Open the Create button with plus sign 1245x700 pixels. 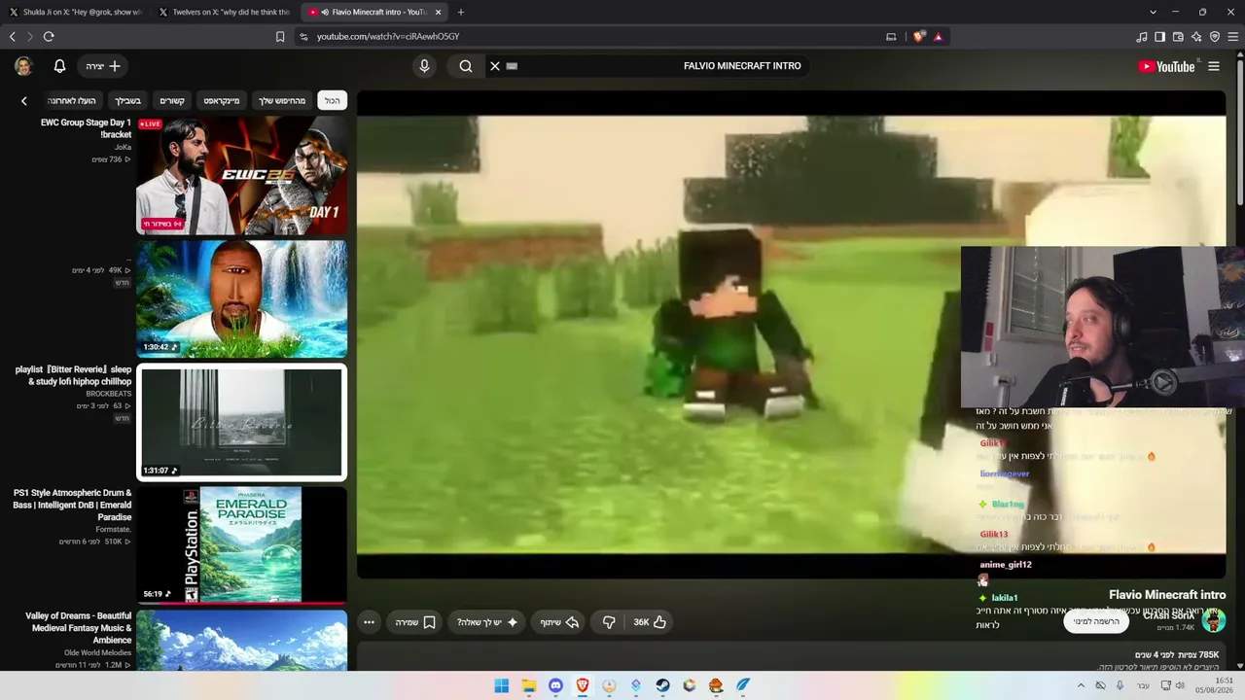tap(103, 66)
